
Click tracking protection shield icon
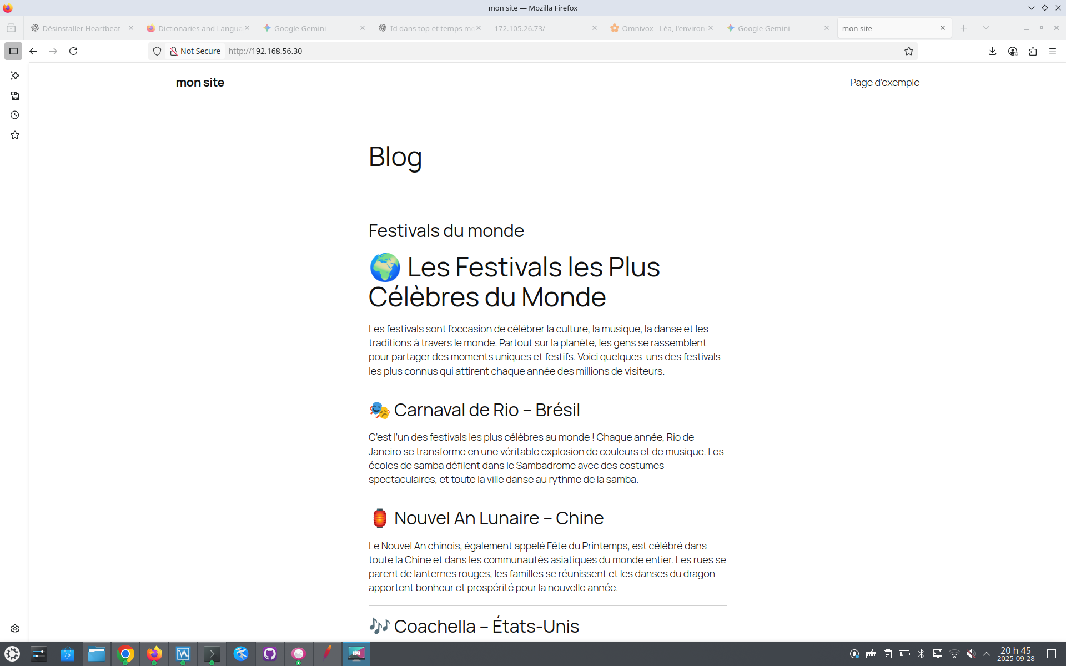click(x=157, y=51)
